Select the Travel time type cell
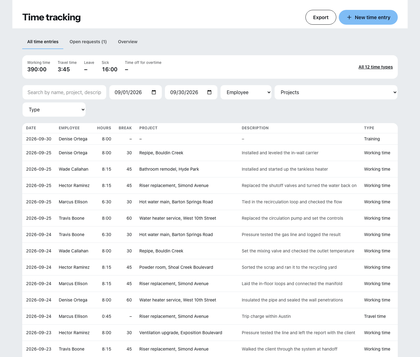This screenshot has width=420, height=357. pyautogui.click(x=375, y=316)
